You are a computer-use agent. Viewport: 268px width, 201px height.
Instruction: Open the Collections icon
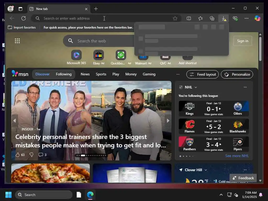pos(212,18)
